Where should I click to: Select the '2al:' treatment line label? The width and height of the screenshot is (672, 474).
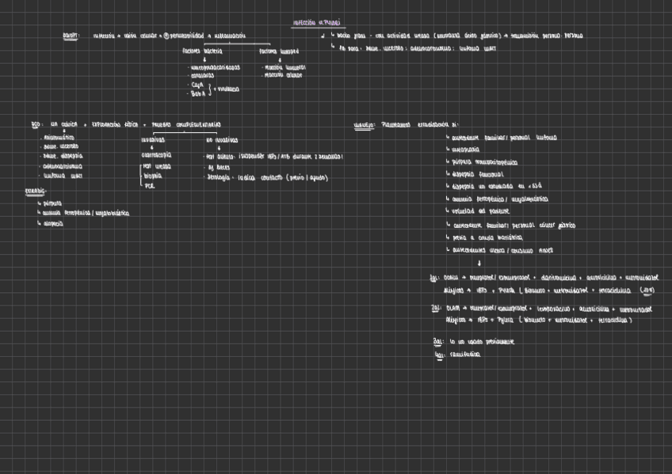437,309
